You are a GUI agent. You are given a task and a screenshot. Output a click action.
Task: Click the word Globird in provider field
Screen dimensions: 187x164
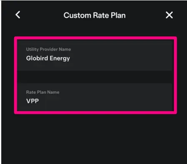pyautogui.click(x=37, y=58)
